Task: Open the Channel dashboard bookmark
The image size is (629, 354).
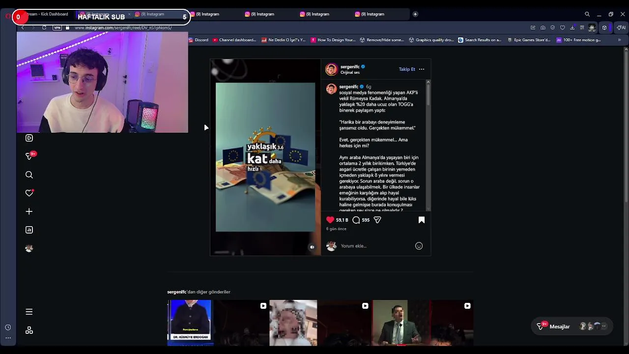Action: coord(234,40)
